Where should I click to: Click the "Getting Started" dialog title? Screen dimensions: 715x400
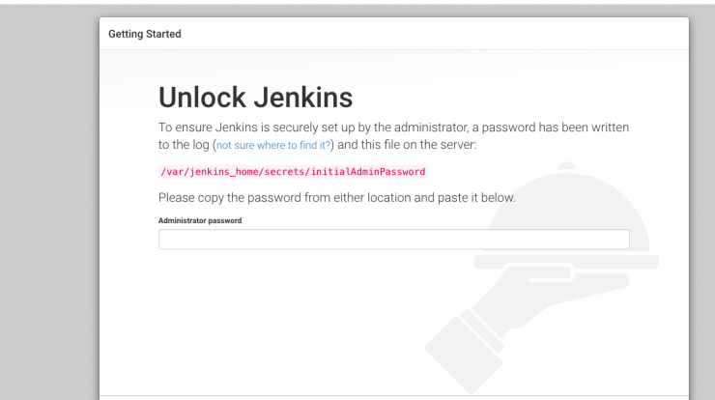click(145, 34)
